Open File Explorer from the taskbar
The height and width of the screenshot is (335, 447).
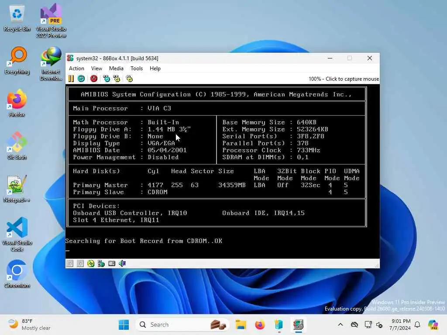pyautogui.click(x=241, y=325)
